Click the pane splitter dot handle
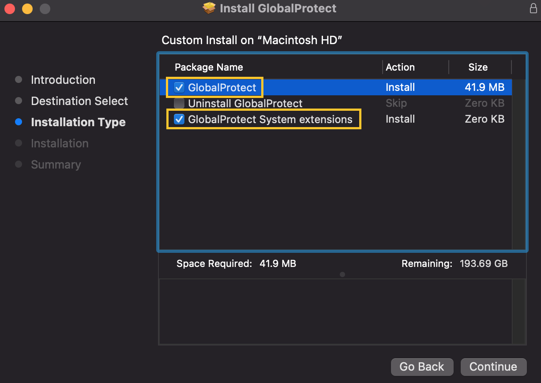The height and width of the screenshot is (383, 541). (342, 274)
